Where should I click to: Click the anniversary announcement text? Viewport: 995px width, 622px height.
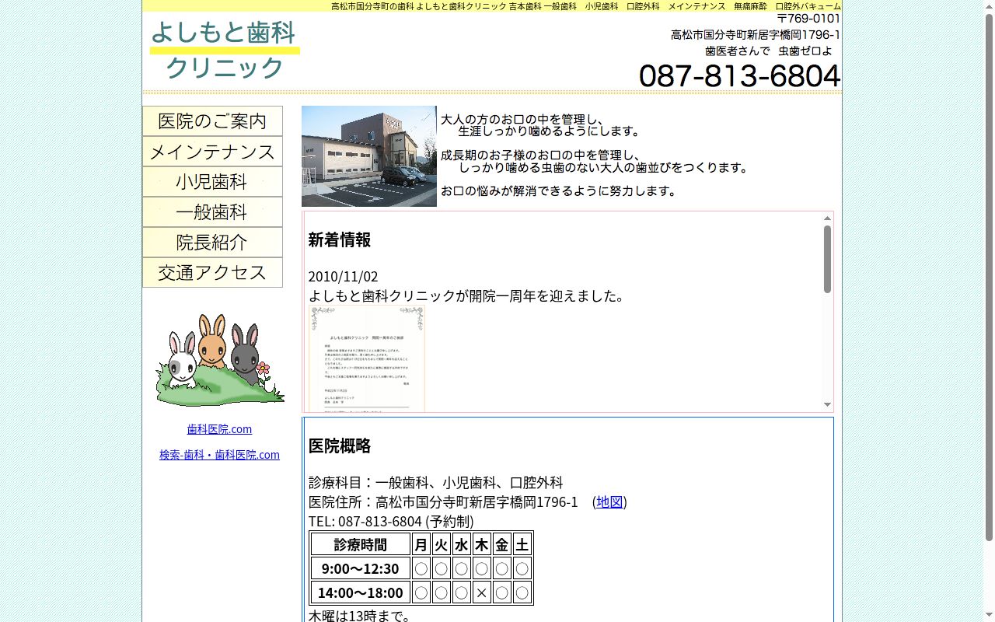(x=466, y=296)
